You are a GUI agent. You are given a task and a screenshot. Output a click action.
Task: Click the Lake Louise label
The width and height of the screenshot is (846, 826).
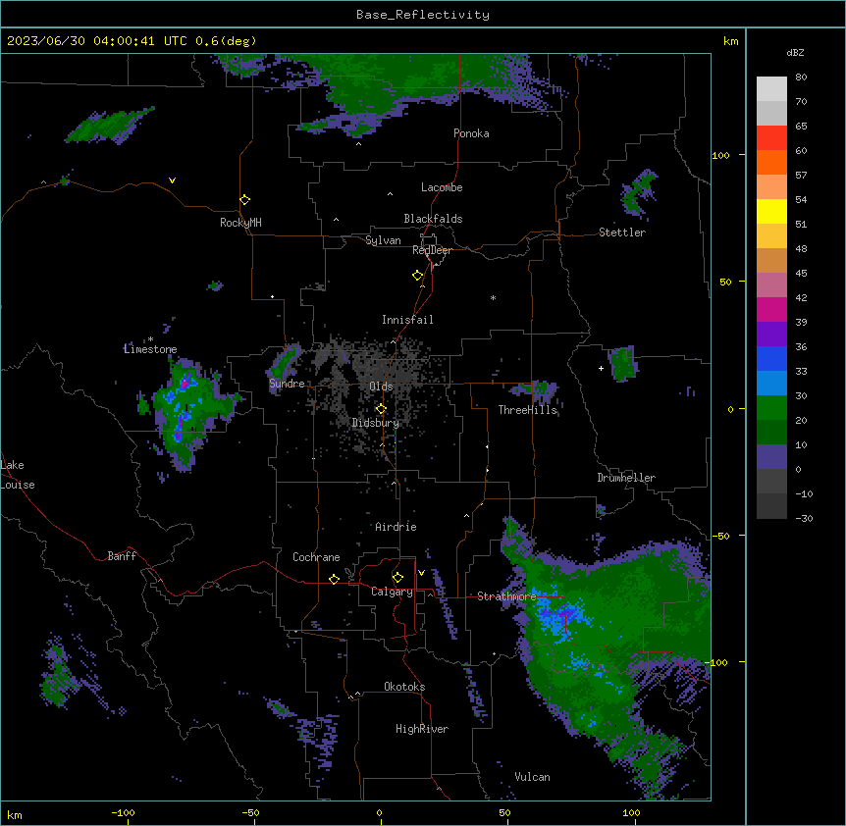(x=18, y=475)
